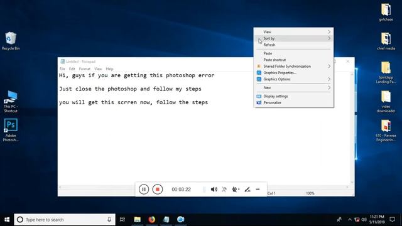Image resolution: width=402 pixels, height=226 pixels.
Task: Open the Graphics Options submenu
Action: pos(293,79)
